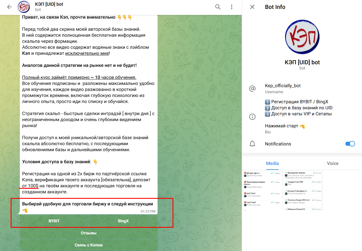Select the Связь с Кэпом button
The height and width of the screenshot is (251, 362).
coord(89,245)
